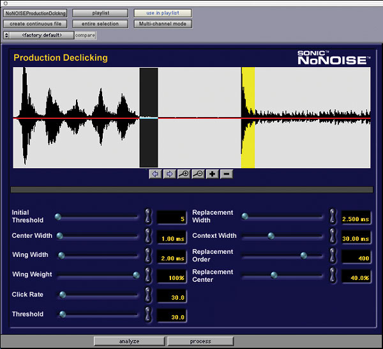Click the zoom out magnifier icon
Screen dimensions: 383x349
(198, 174)
